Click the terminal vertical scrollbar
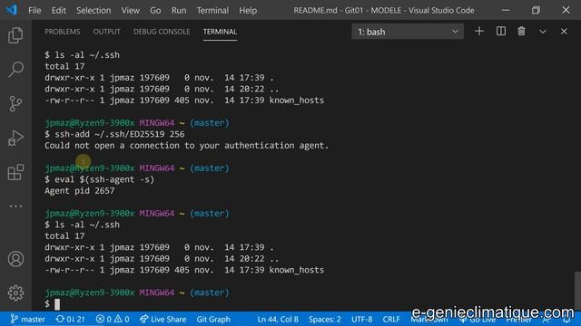This screenshot has height=326, width=581. [x=577, y=291]
